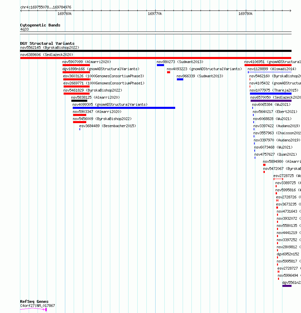
Task: Click the 169780k ruler tick label
Action: pyautogui.click(x=246, y=14)
